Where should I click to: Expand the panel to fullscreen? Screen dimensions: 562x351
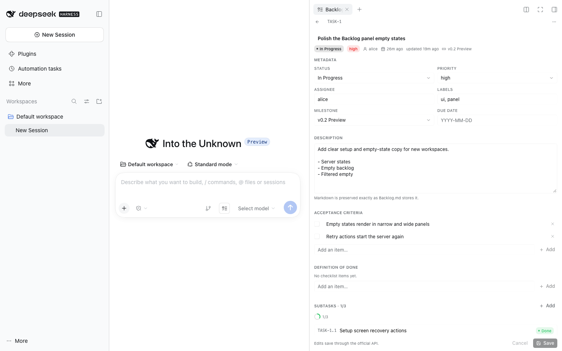(540, 9)
